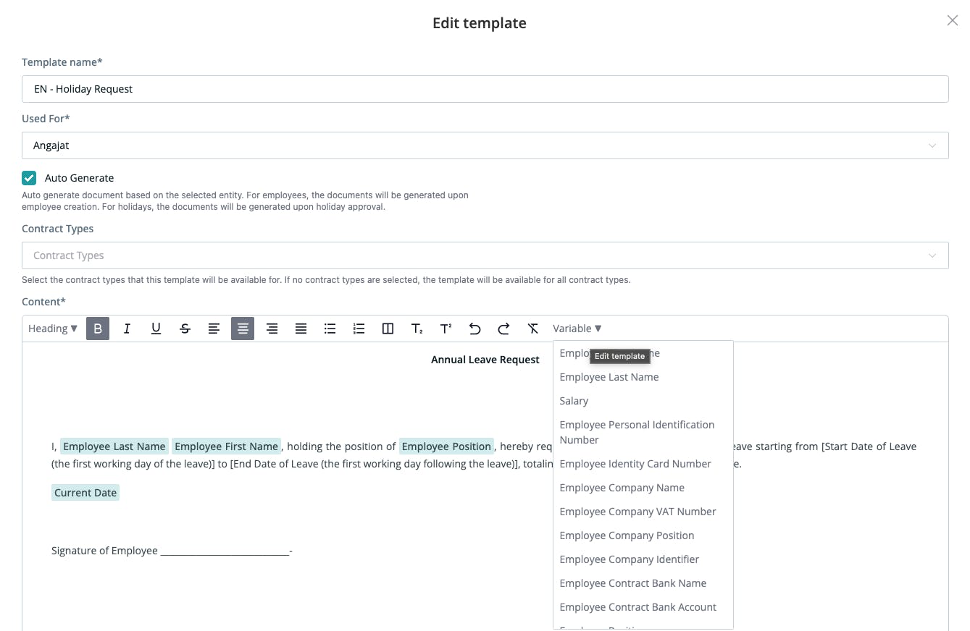
Task: Align text to the right
Action: point(272,329)
